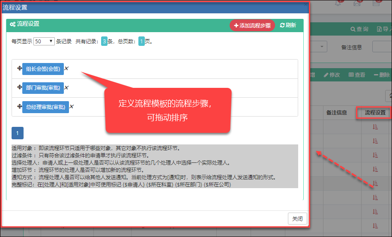Open the last row's flow-settings icon
The width and height of the screenshot is (392, 237).
375,226
